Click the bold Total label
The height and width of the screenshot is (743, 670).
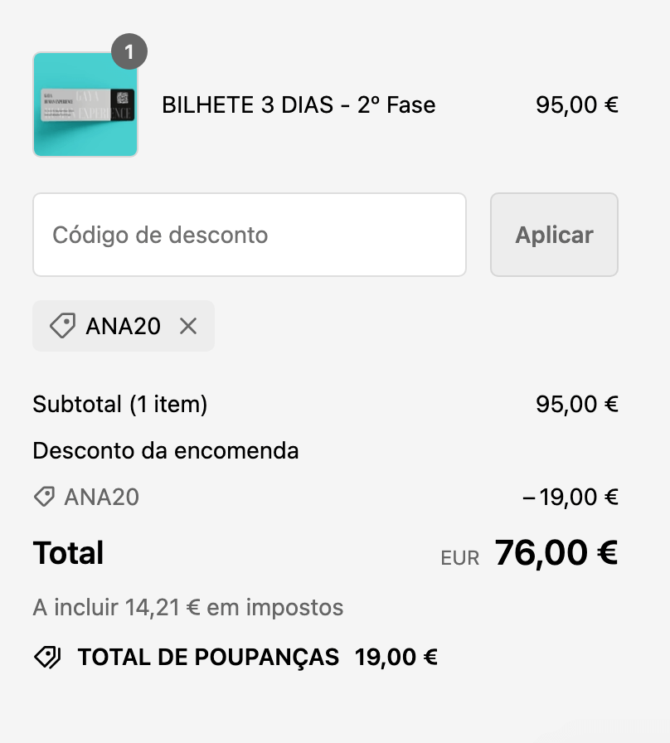(x=68, y=553)
